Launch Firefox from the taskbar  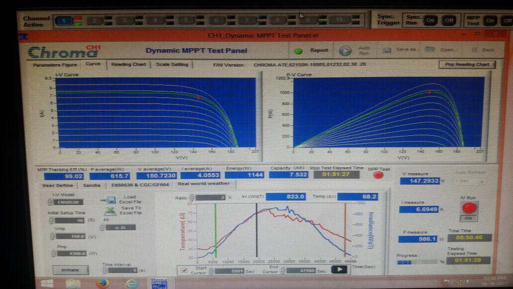[x=102, y=283]
